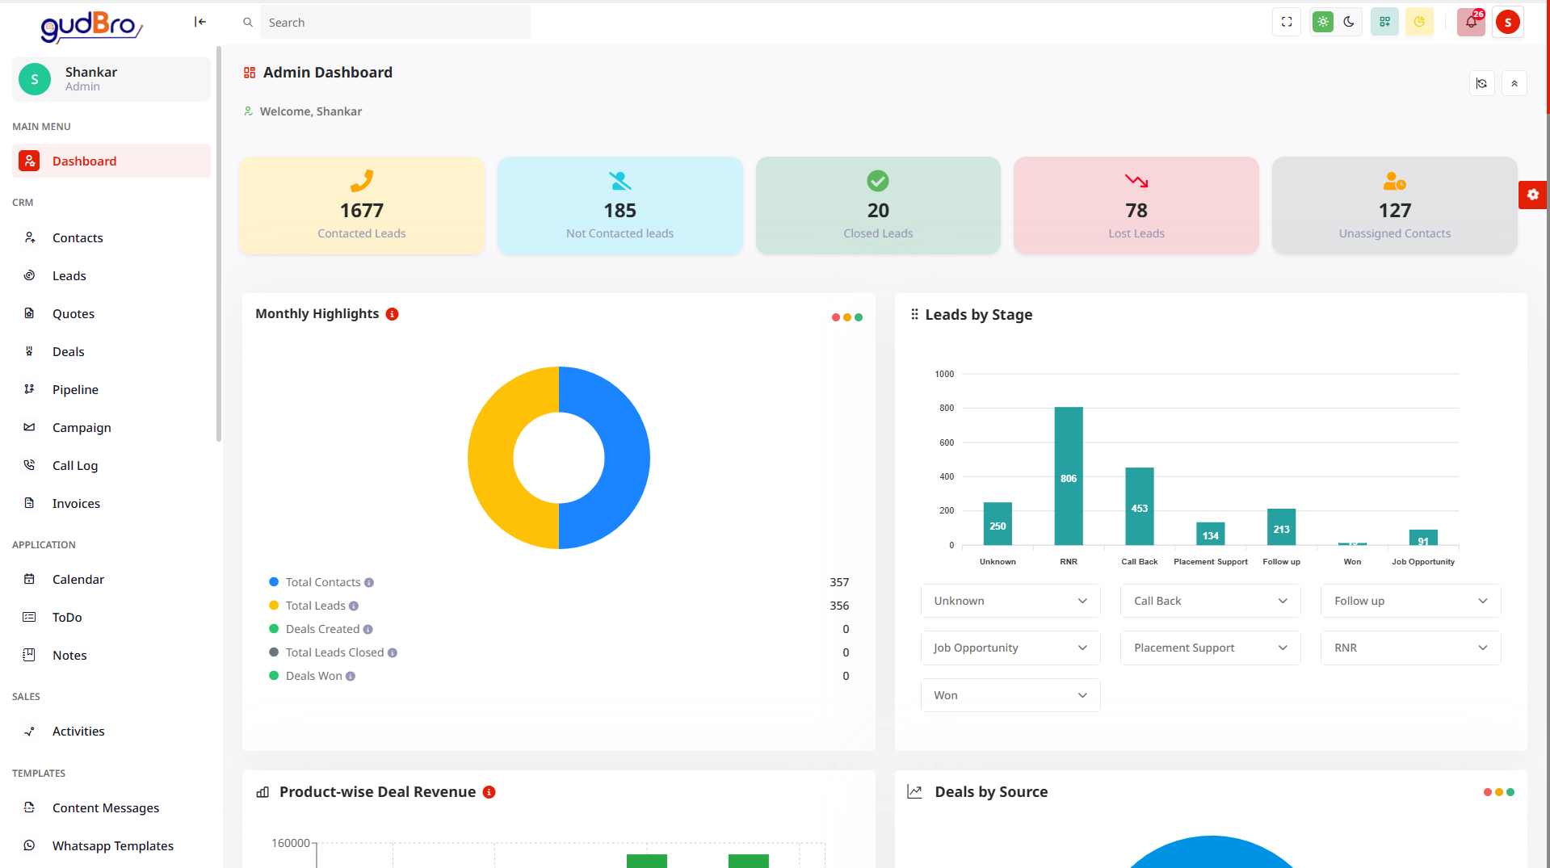Open the red settings gear tab
Viewport: 1550px width, 868px height.
click(1532, 195)
